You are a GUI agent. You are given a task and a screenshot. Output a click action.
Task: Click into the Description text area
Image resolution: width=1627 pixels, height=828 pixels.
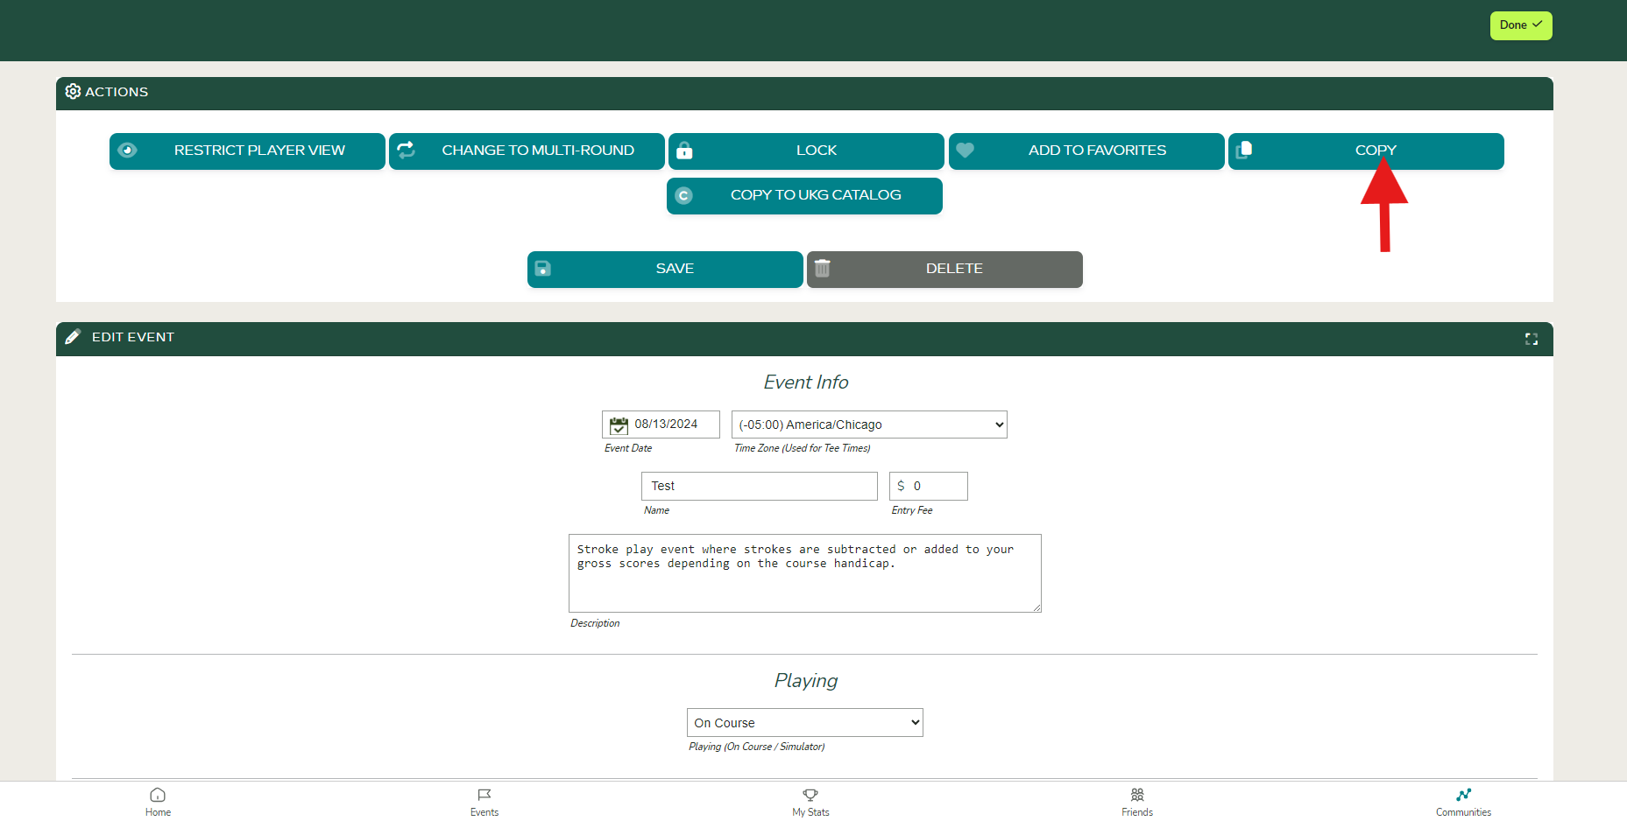click(804, 573)
